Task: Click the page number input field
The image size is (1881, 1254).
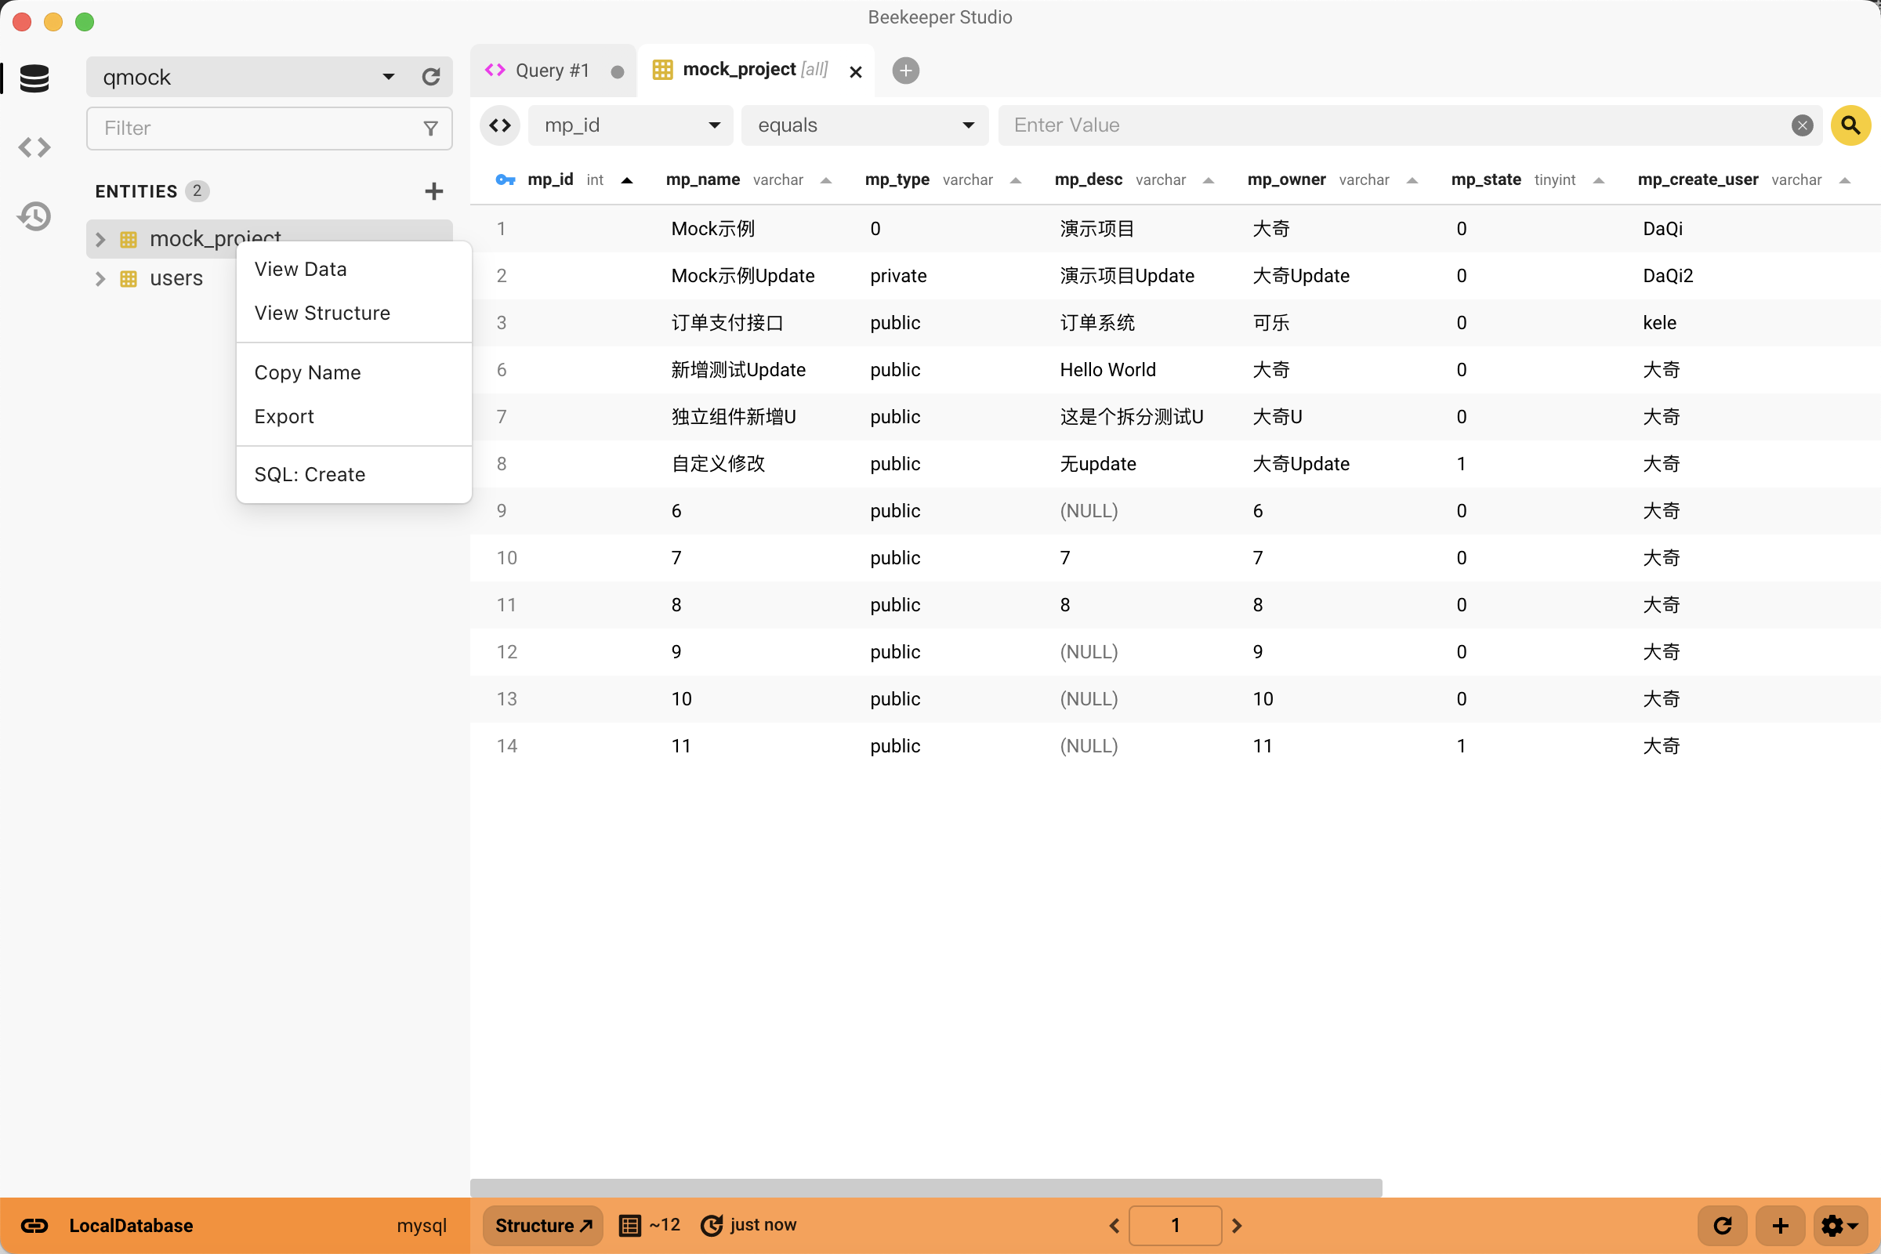Action: click(1176, 1224)
